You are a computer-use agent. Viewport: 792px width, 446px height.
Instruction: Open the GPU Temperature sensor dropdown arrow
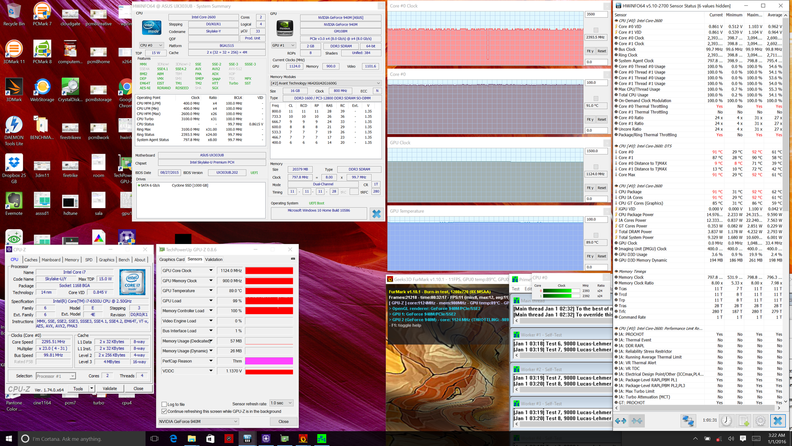click(211, 291)
